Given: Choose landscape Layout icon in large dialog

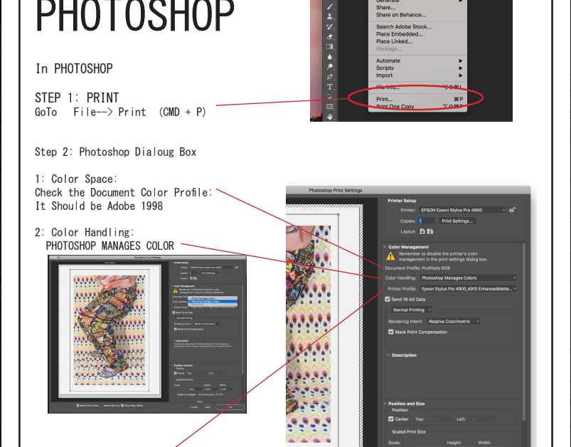Looking at the screenshot, I should click(x=430, y=231).
